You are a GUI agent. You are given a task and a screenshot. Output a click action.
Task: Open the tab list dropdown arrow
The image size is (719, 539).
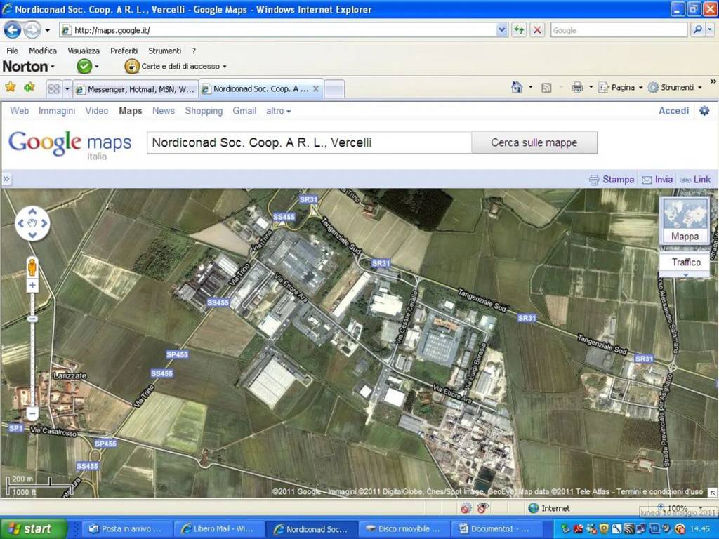pos(67,89)
